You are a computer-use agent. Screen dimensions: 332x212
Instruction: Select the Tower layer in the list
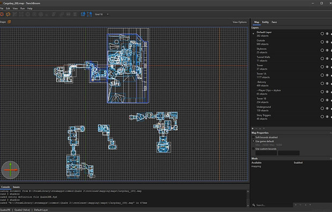(x=291, y=67)
